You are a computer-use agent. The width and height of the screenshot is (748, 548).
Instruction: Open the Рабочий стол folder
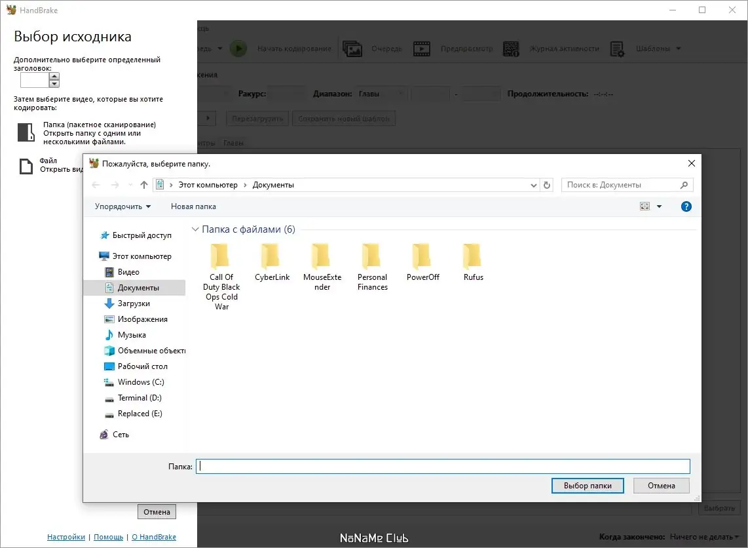tap(136, 366)
